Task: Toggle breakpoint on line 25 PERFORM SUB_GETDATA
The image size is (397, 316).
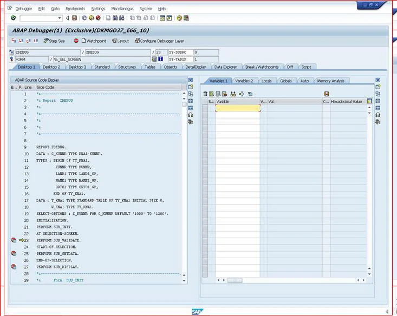Action: [x=14, y=254]
